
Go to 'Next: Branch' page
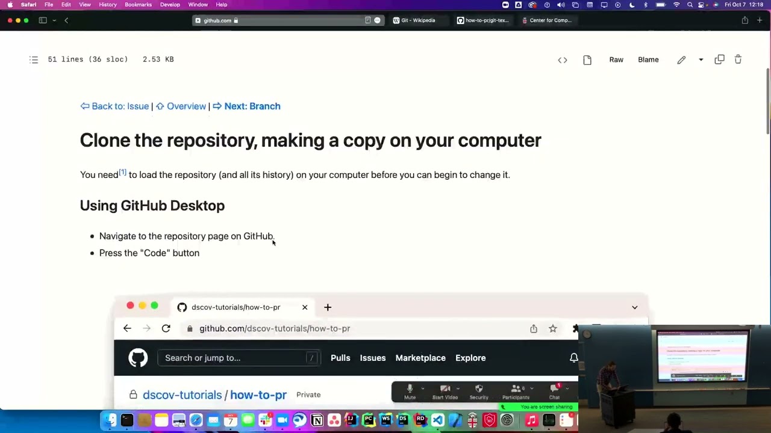(246, 106)
